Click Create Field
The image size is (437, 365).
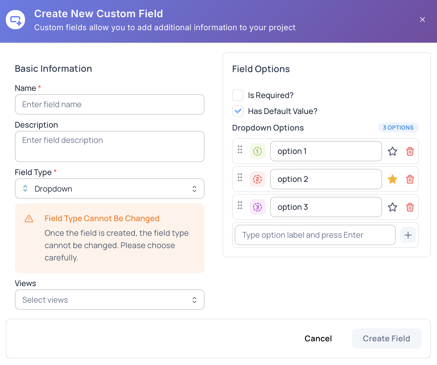[x=386, y=338]
